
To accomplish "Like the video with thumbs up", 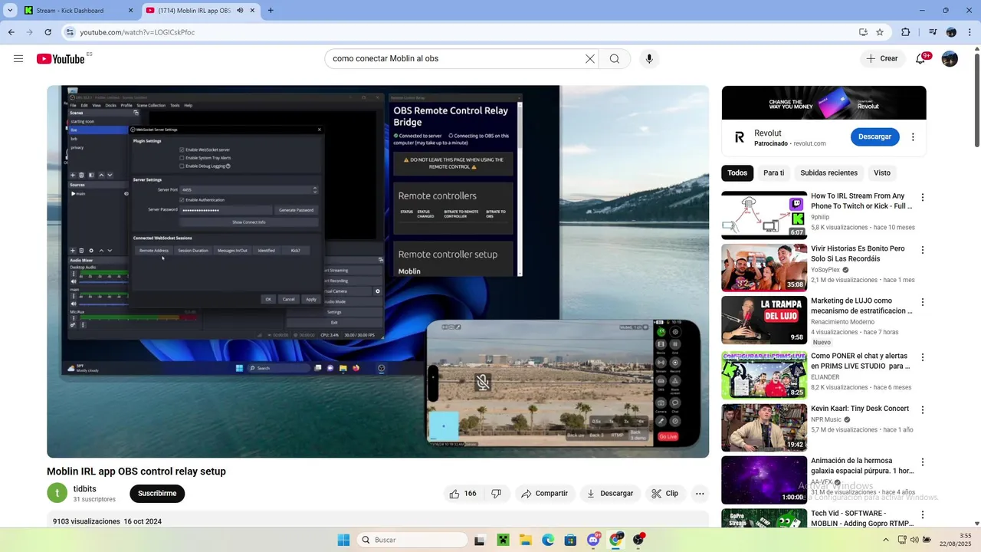I will [x=463, y=494].
